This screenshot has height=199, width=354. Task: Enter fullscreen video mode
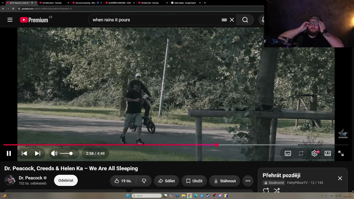click(341, 153)
